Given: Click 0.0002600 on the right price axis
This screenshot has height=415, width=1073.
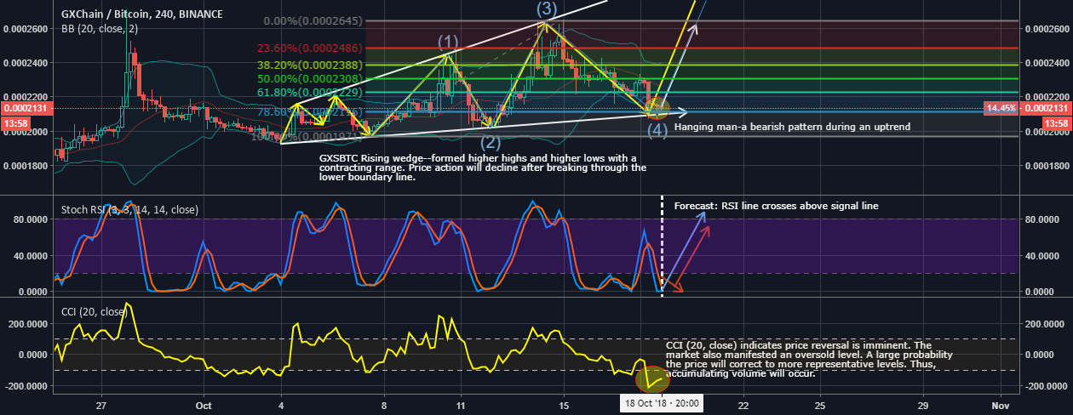Looking at the screenshot, I should coord(1047,28).
